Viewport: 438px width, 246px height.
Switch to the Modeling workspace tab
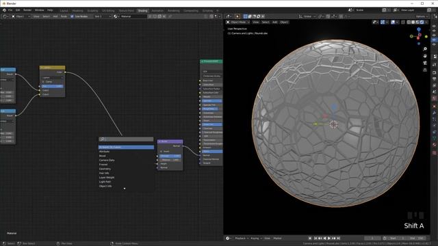[77, 11]
